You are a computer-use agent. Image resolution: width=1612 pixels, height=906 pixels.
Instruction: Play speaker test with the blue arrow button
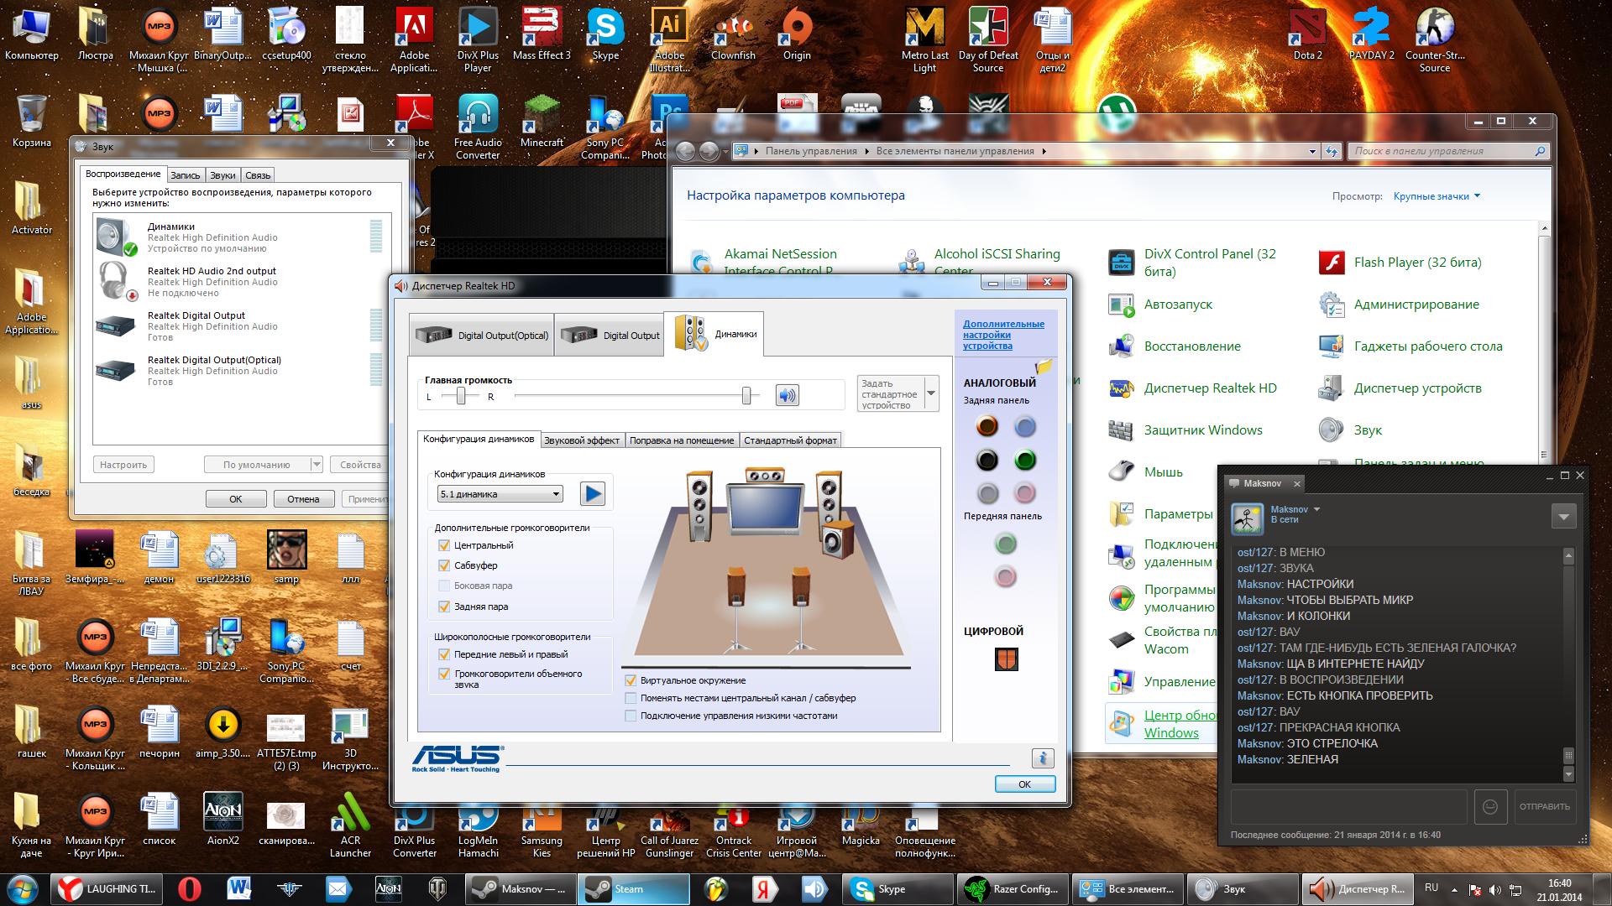tap(593, 493)
